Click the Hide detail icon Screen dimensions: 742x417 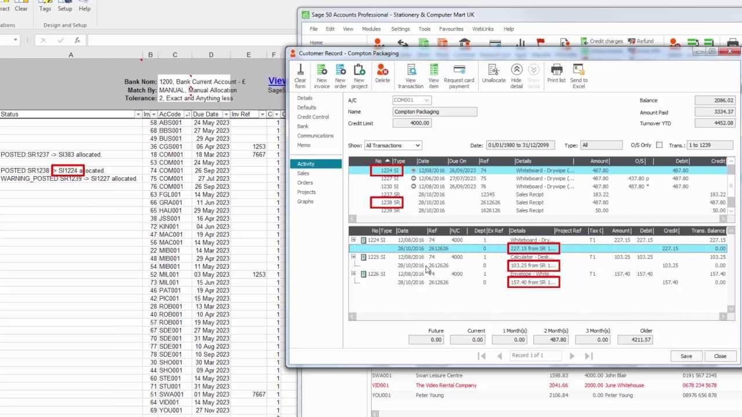[517, 76]
